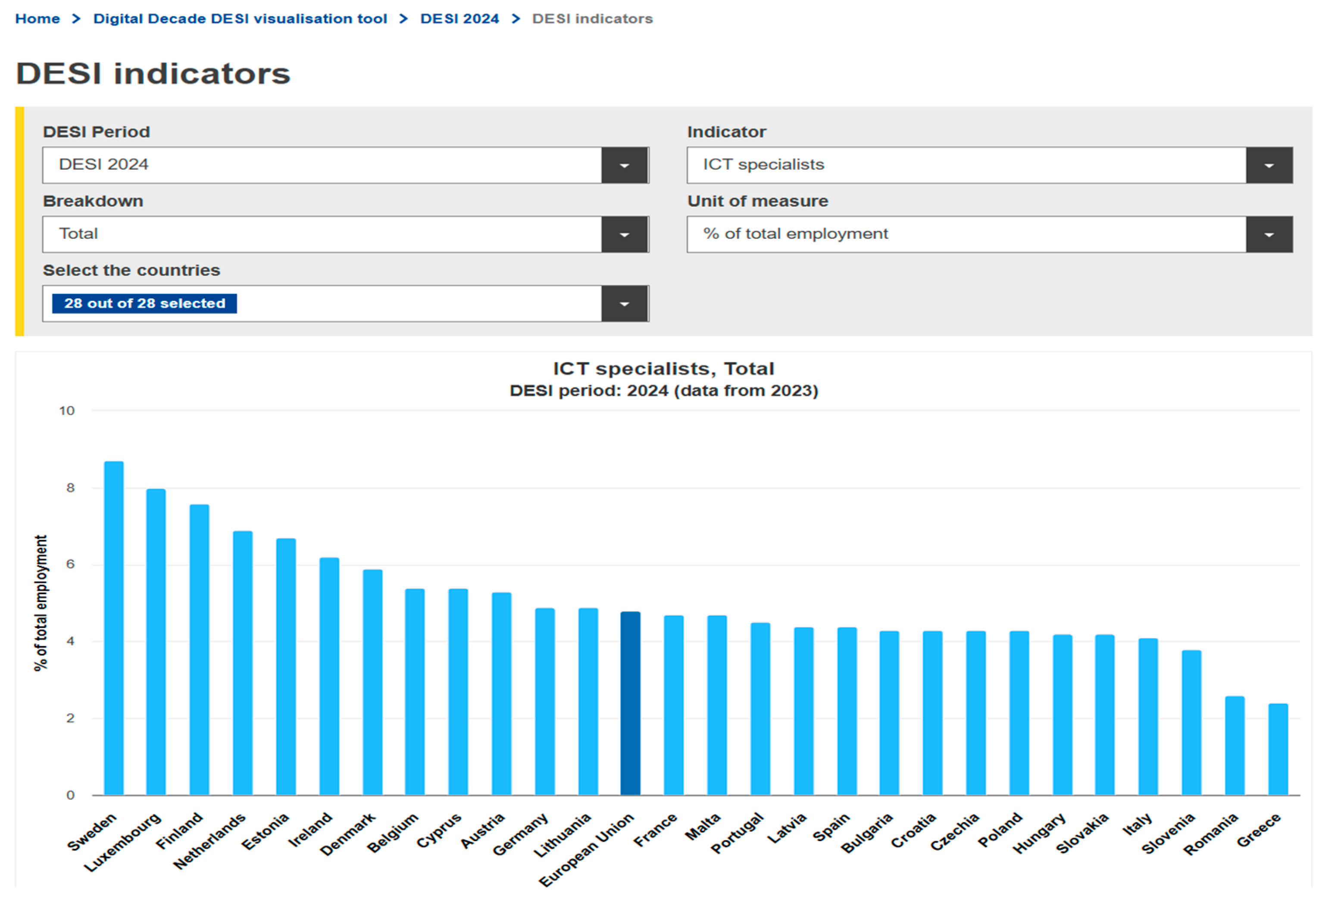Click the 'ICT specialists, Total' chart title
Viewport: 1322px width, 914px height.
(x=663, y=369)
